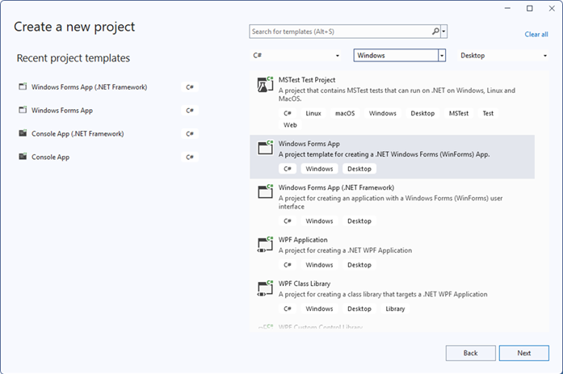Click the Test tag of MSTest Test Project

pos(488,113)
